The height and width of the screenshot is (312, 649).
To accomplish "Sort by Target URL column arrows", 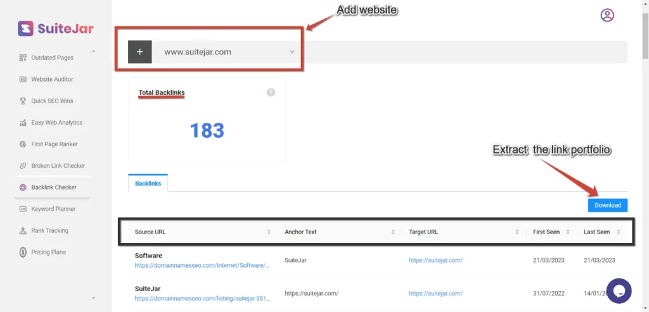I will point(517,232).
